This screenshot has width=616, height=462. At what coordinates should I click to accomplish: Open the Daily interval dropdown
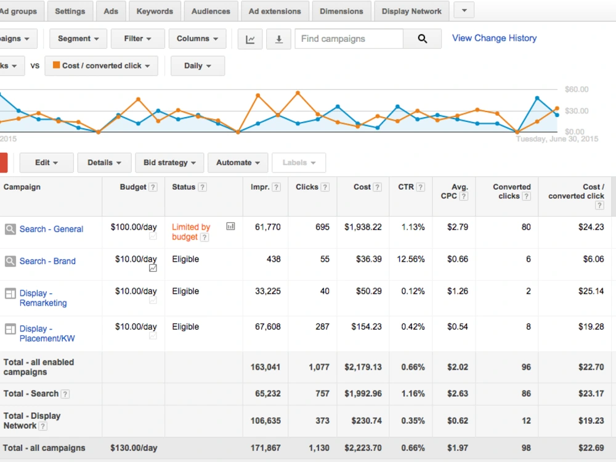click(x=198, y=66)
